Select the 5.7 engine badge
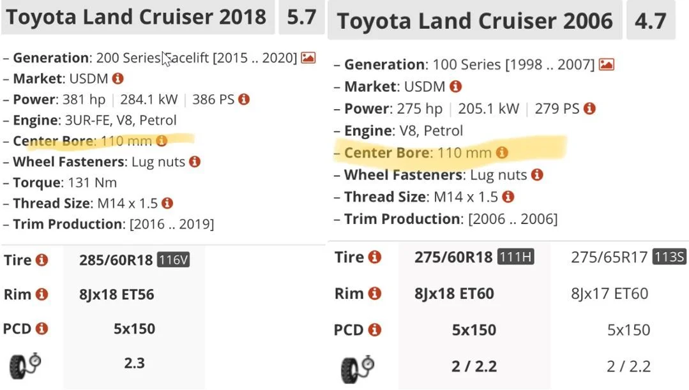This screenshot has width=689, height=390. (301, 17)
